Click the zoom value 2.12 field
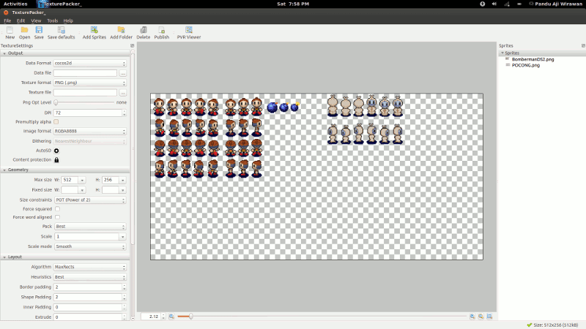This screenshot has height=329, width=586. point(151,317)
